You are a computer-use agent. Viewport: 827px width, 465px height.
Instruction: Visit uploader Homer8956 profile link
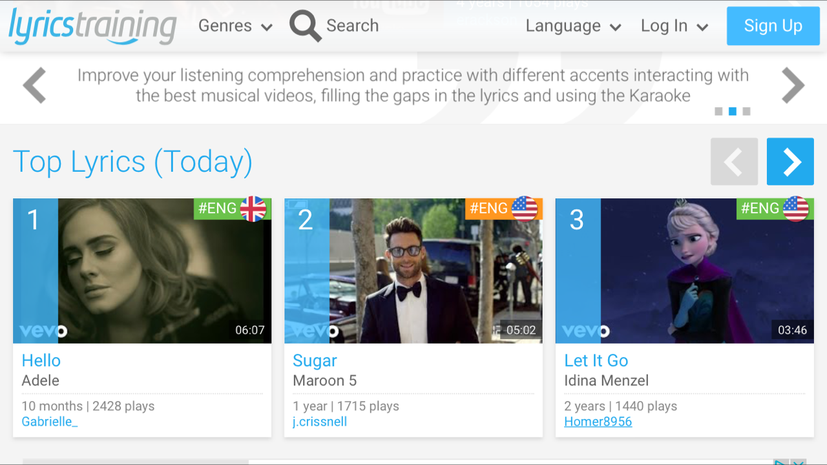[598, 422]
